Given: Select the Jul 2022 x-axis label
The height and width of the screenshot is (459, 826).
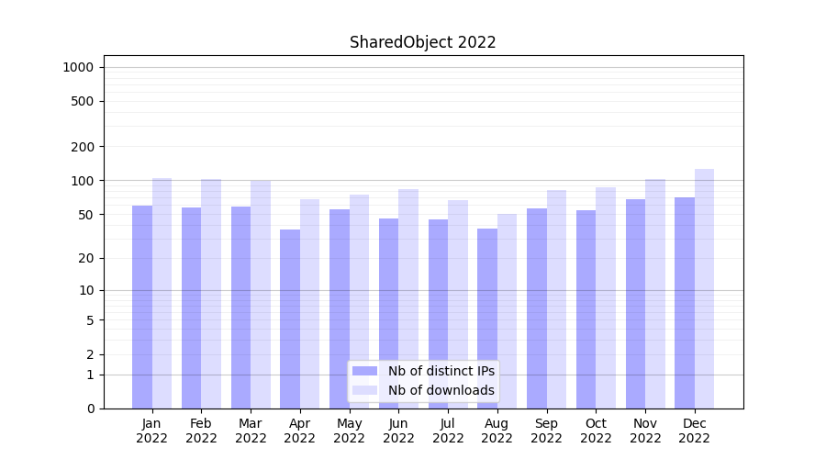Looking at the screenshot, I should click(448, 431).
